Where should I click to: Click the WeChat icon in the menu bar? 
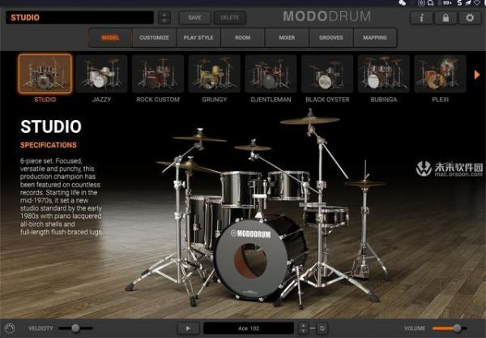tap(403, 2)
